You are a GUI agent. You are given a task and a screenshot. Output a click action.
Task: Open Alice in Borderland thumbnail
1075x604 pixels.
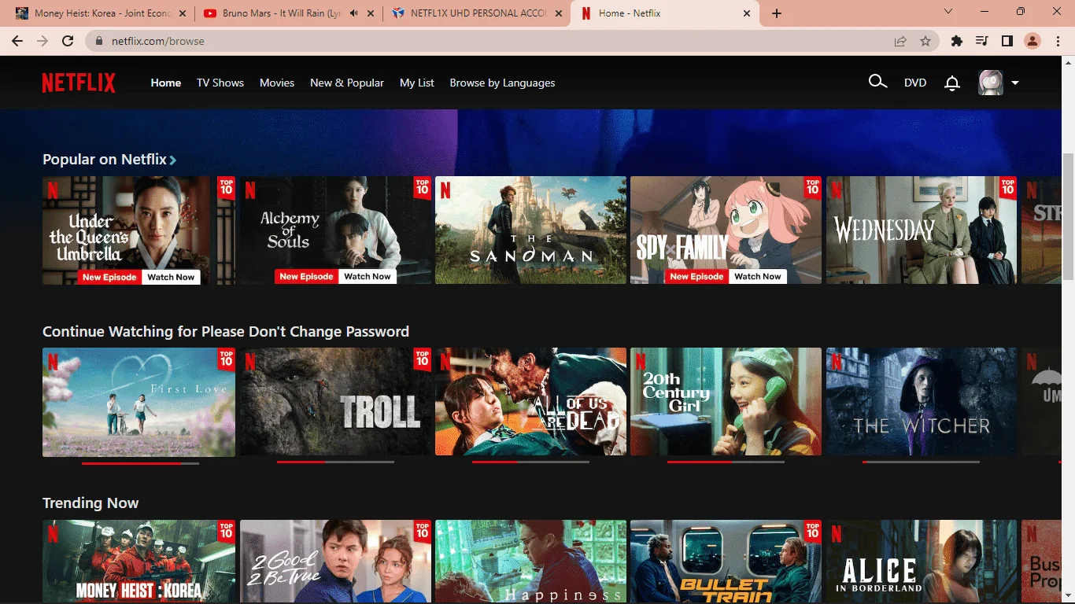(922, 562)
